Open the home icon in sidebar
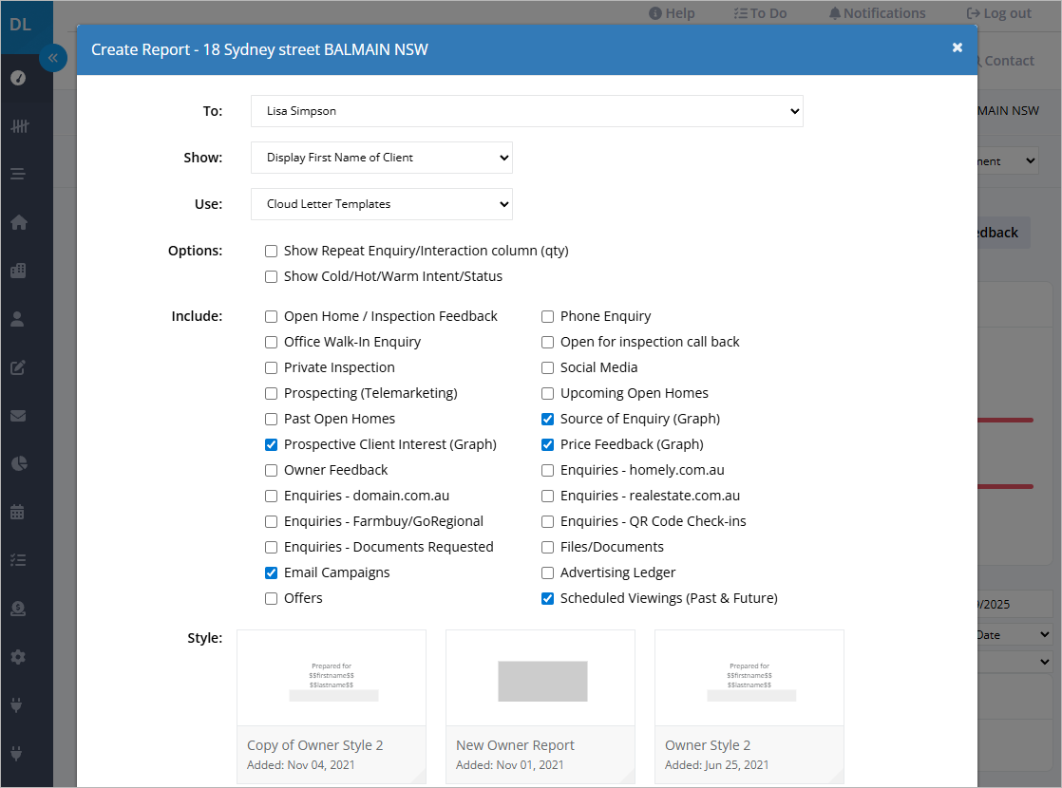This screenshot has height=788, width=1062. point(19,222)
